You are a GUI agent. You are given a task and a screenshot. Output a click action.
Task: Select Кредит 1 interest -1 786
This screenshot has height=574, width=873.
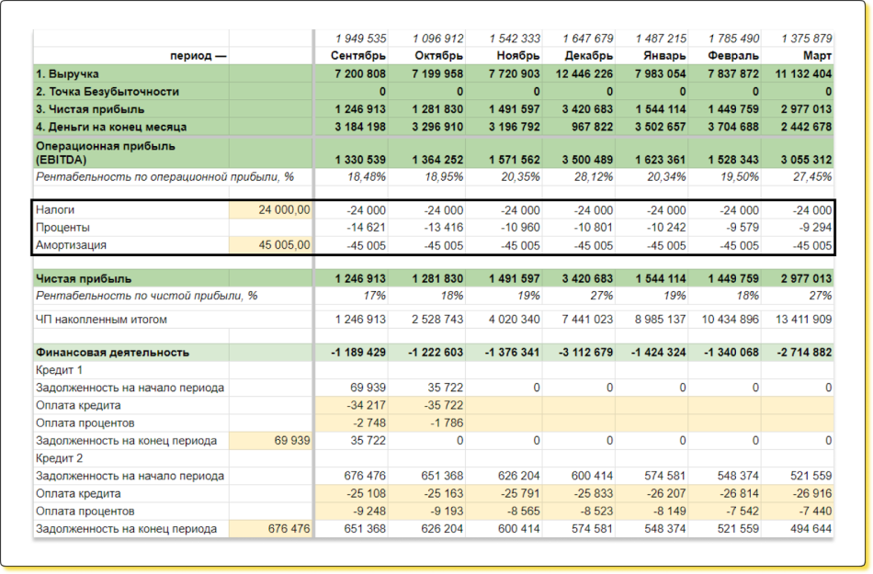coord(447,422)
